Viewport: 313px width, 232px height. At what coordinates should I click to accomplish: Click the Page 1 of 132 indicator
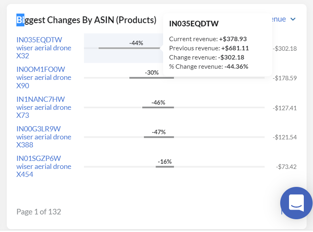coord(39,212)
